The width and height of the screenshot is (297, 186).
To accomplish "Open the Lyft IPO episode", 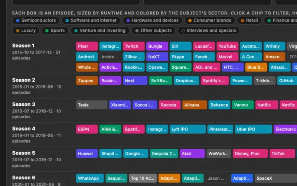I will [188, 129].
